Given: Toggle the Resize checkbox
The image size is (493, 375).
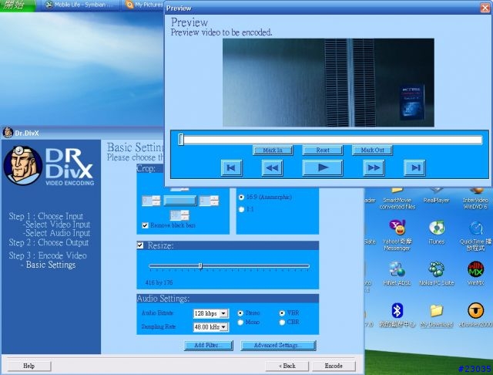Looking at the screenshot, I should tap(140, 245).
